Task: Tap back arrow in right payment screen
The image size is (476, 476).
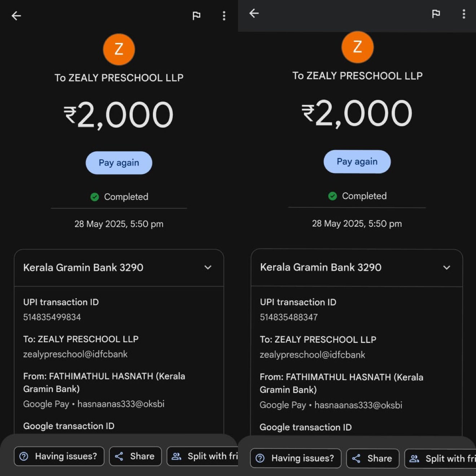Action: 254,13
